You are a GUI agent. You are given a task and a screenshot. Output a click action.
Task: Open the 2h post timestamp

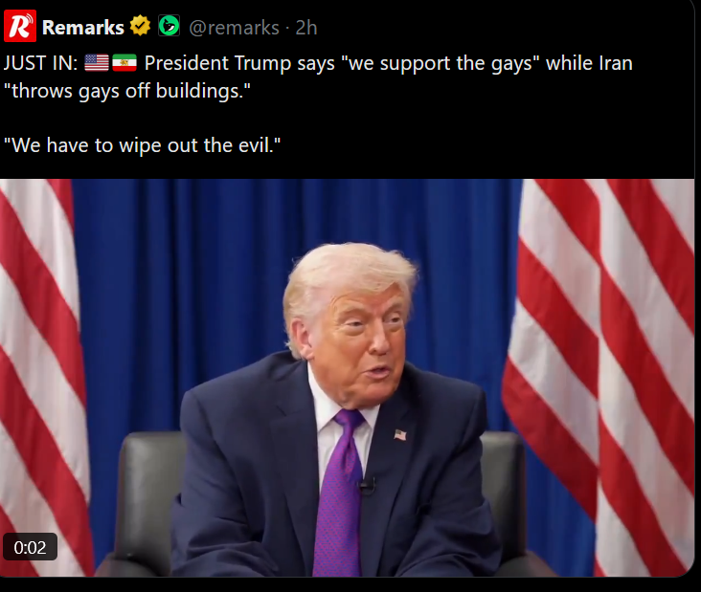306,28
